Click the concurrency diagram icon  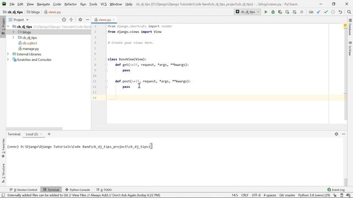(x=295, y=12)
